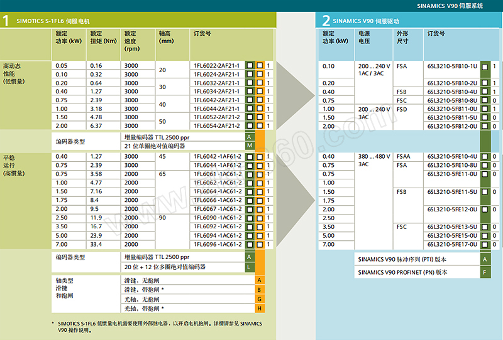Click order number 6SL3210-5FB12-0U
503x340 pixels.
pos(452,126)
